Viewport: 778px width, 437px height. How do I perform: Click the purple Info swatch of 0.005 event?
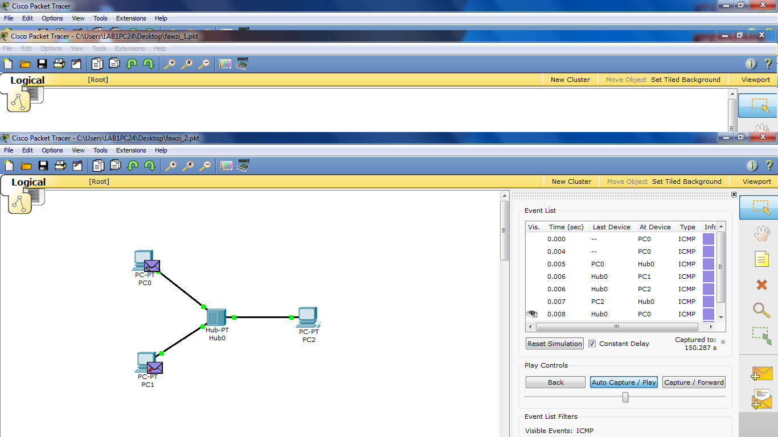tap(709, 264)
